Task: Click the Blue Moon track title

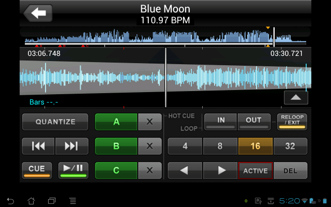Action: (x=165, y=9)
